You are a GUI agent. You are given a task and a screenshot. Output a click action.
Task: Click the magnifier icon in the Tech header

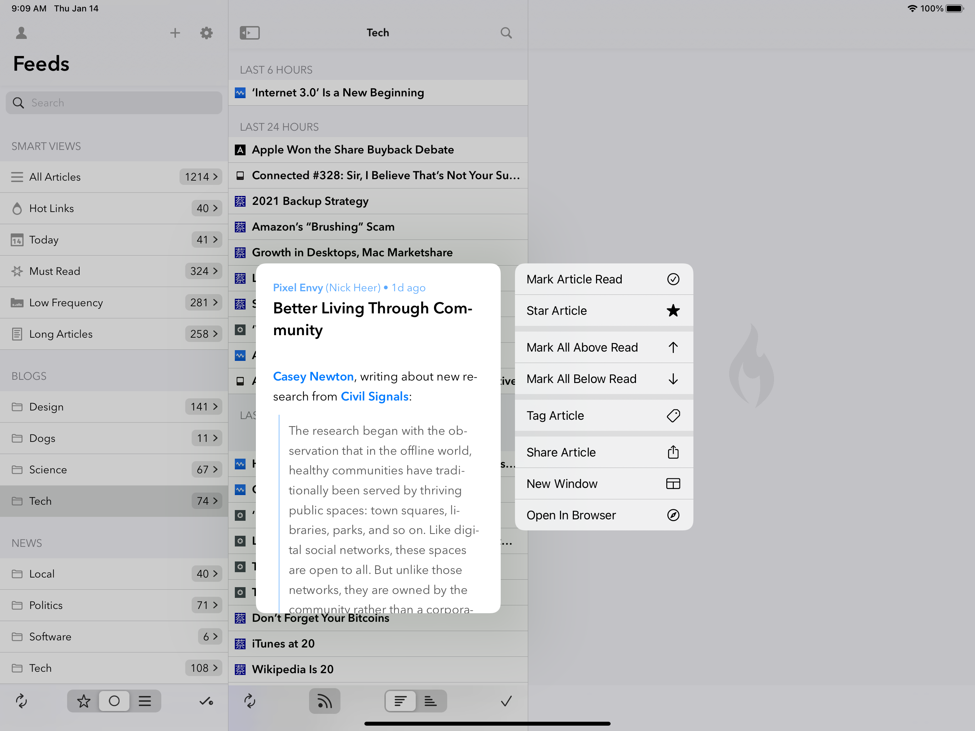[x=506, y=33]
